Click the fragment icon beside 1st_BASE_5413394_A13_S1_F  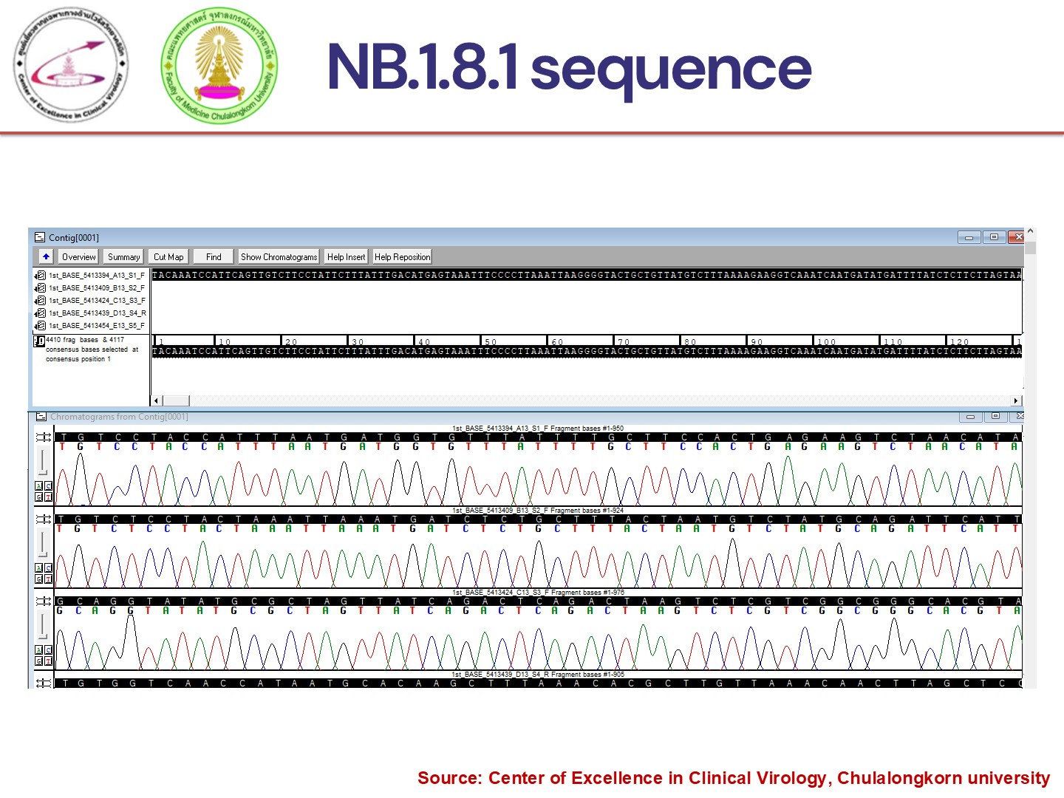click(x=41, y=276)
